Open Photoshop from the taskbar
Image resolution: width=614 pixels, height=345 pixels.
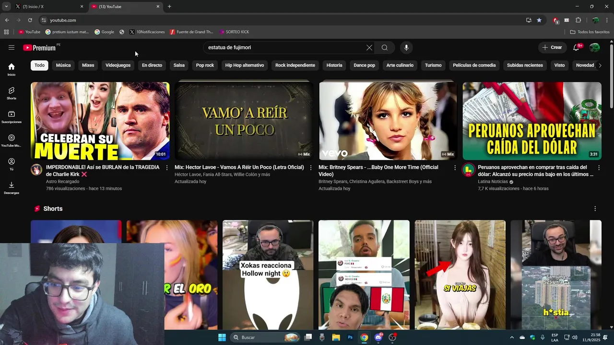[350, 337]
